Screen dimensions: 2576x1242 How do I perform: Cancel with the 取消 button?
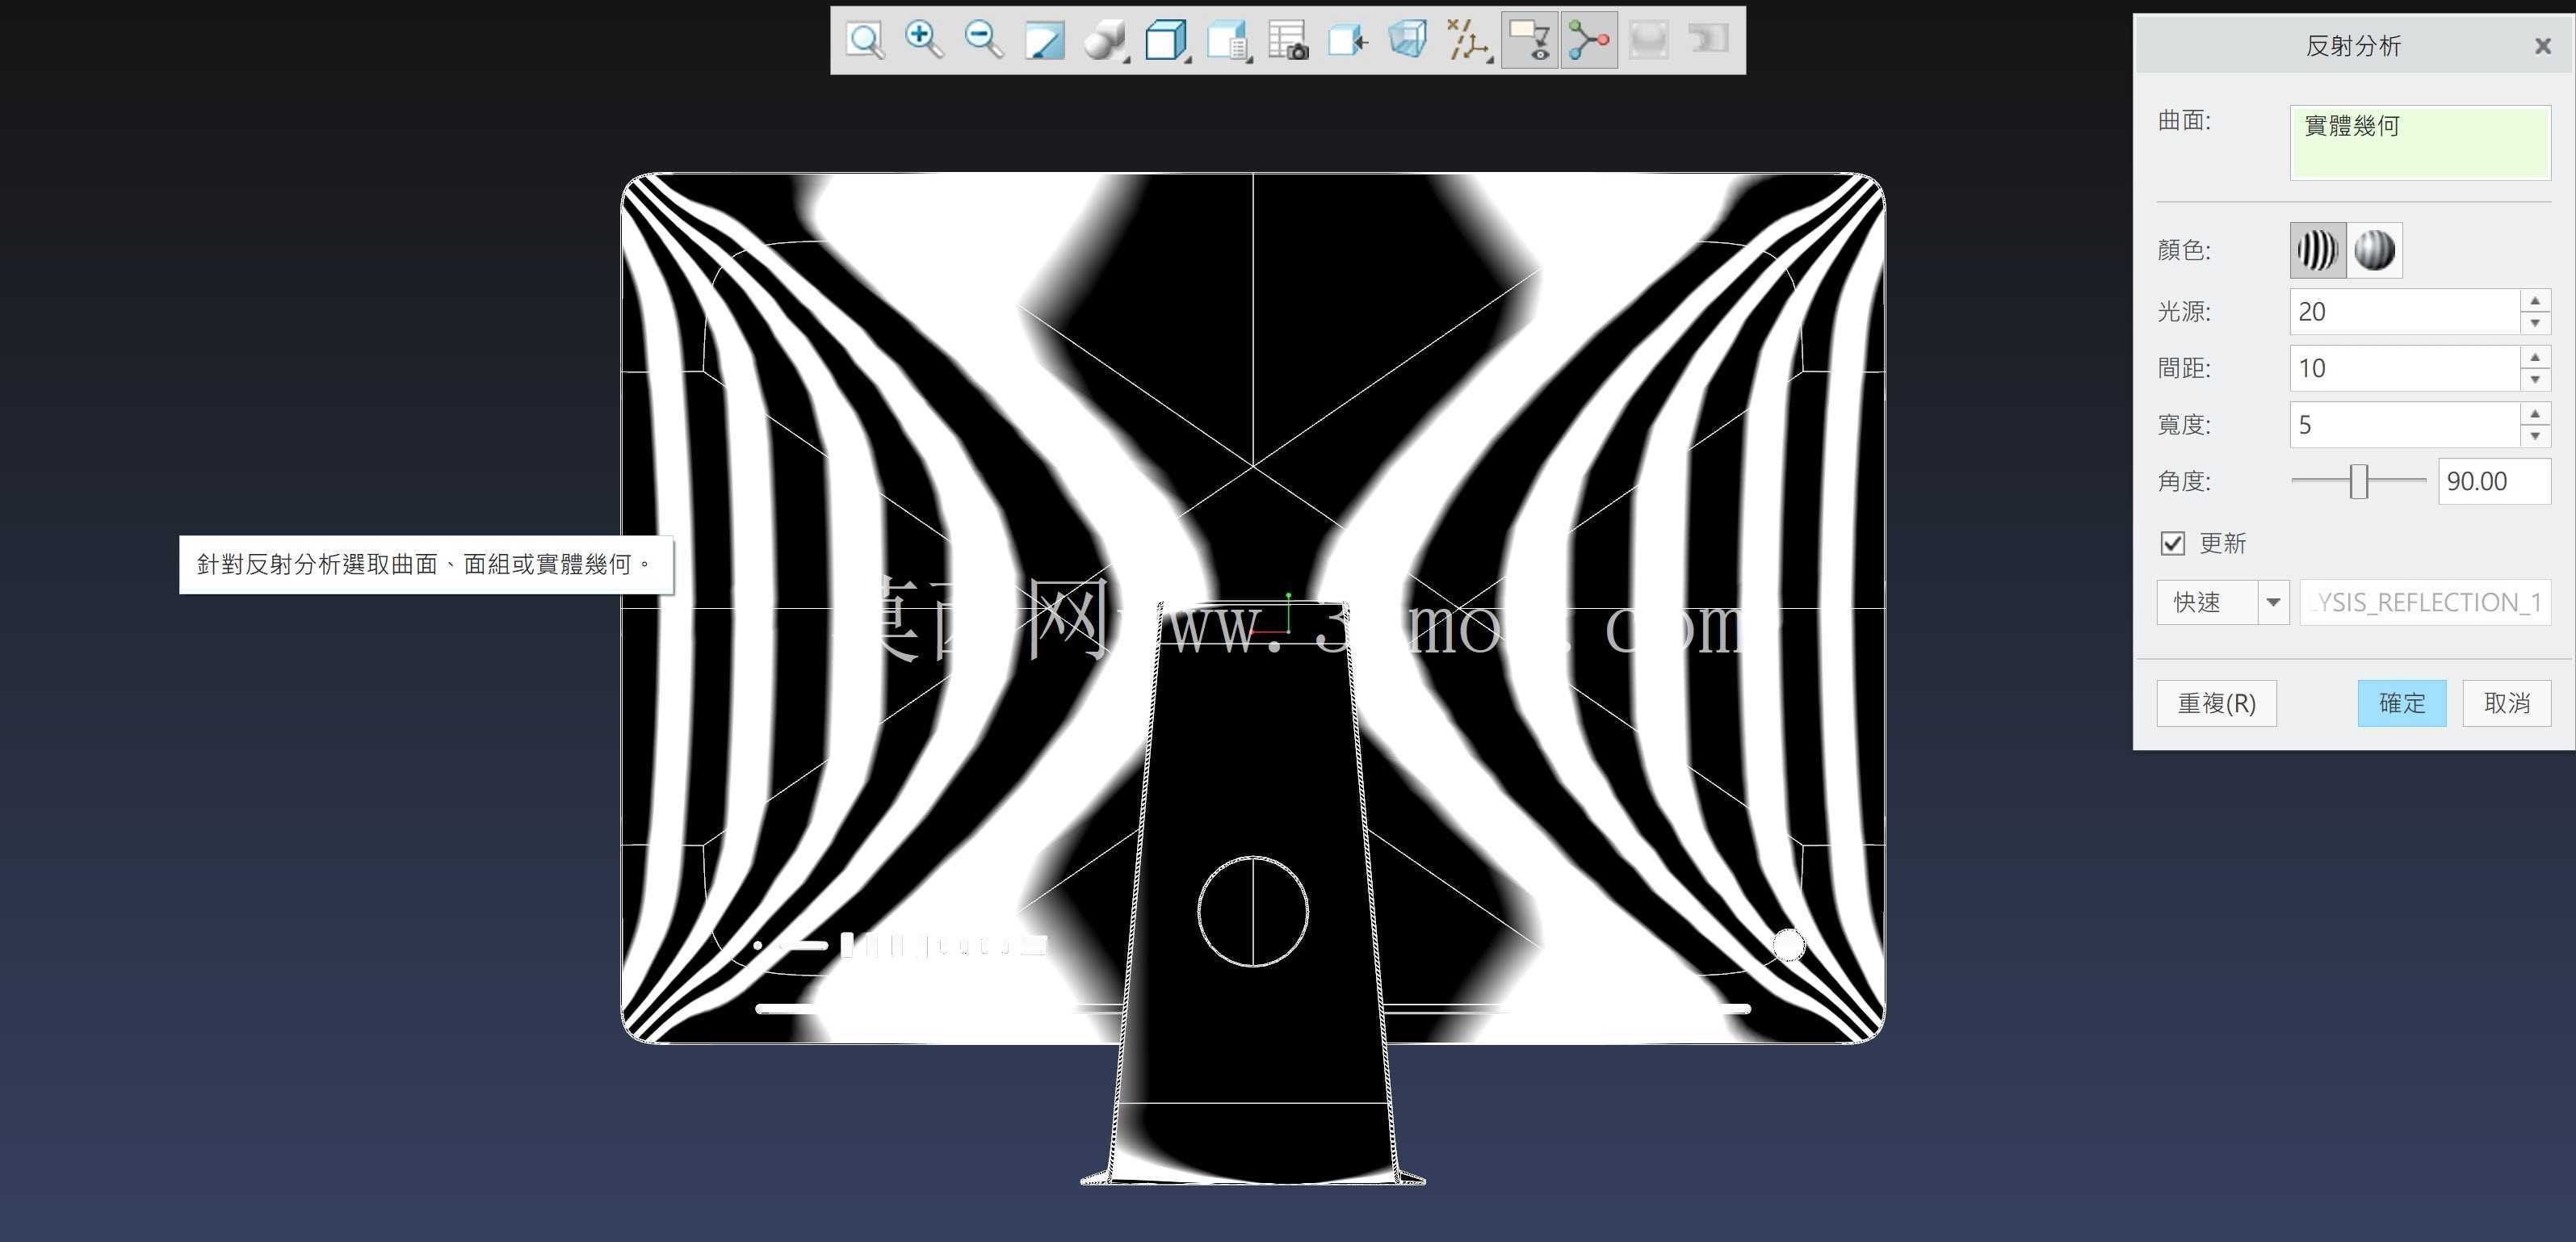pyautogui.click(x=2506, y=703)
